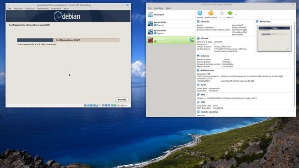Open the Sistema settings header link
Image resolution: width=299 pixels, height=168 pixels.
point(205,38)
